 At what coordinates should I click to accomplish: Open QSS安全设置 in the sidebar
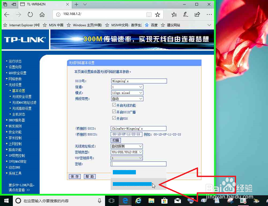pyautogui.click(x=18, y=73)
